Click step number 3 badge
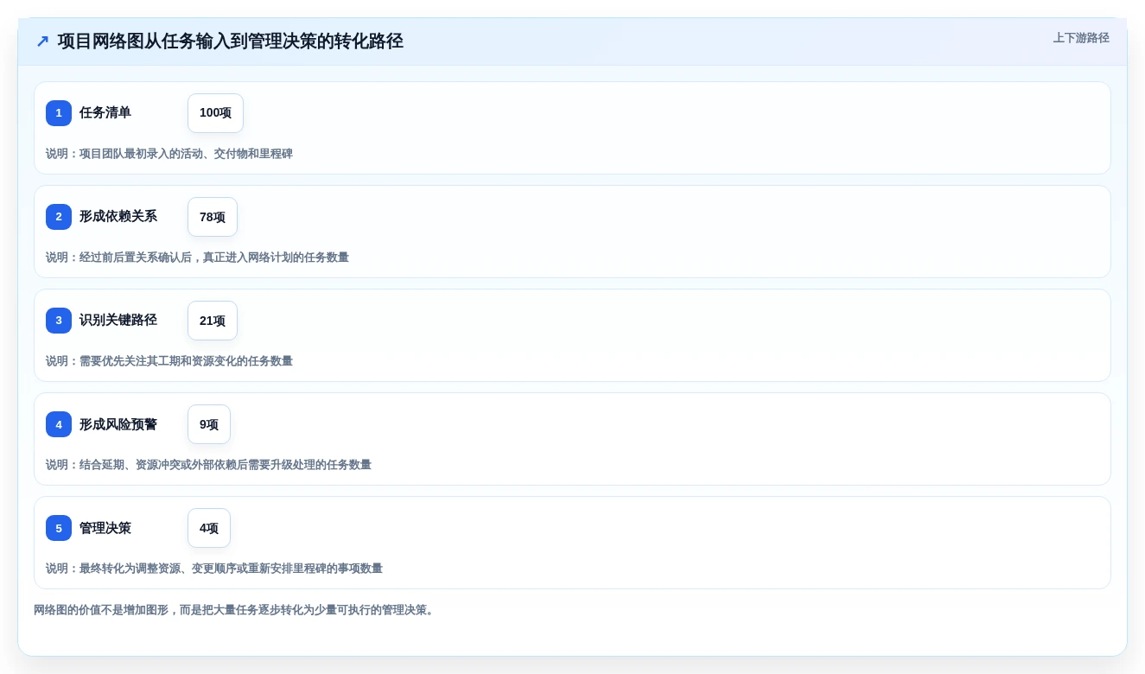The image size is (1145, 674). point(59,321)
